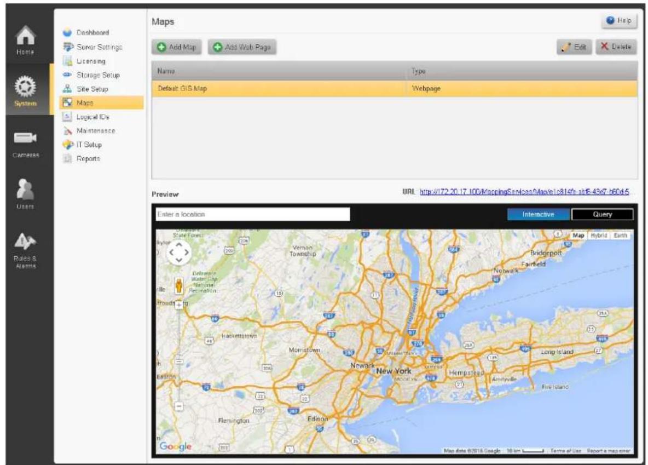Click the map pan control arrows
The height and width of the screenshot is (465, 648).
[179, 252]
